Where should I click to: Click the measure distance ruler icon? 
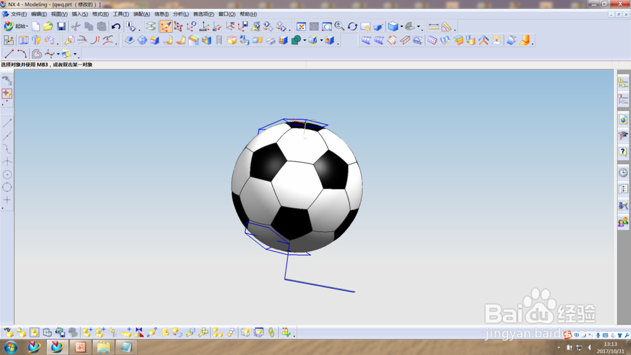coord(433,26)
